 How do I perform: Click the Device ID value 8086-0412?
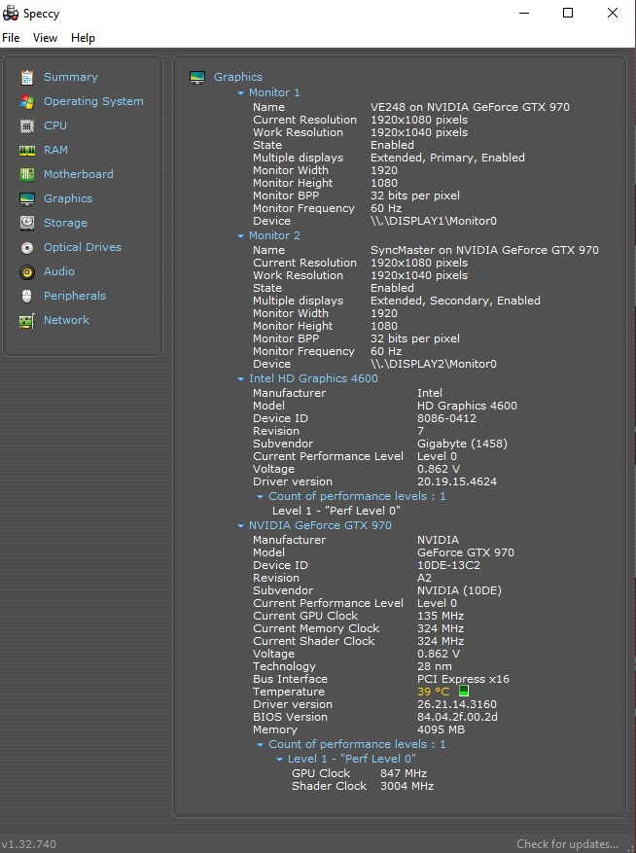click(446, 418)
